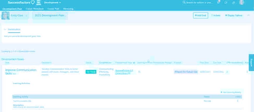
Task: Click the header icon next to profile avatar
Action: pos(233,3)
